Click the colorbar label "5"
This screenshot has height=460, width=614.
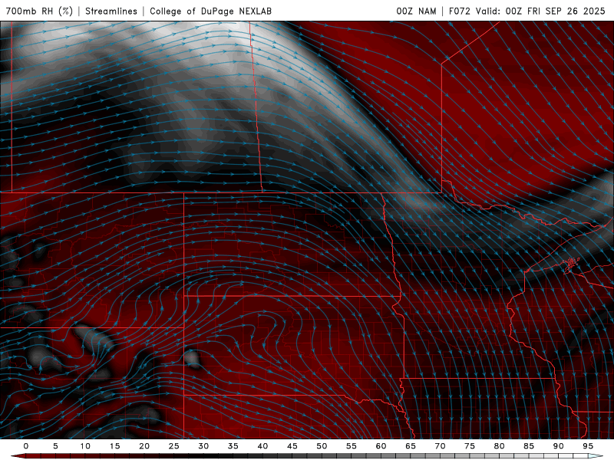(55, 446)
